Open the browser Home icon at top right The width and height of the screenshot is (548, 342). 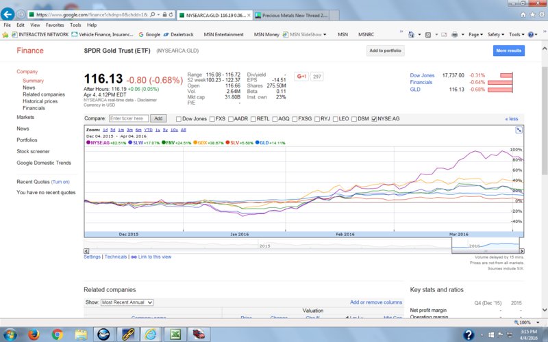[523, 14]
